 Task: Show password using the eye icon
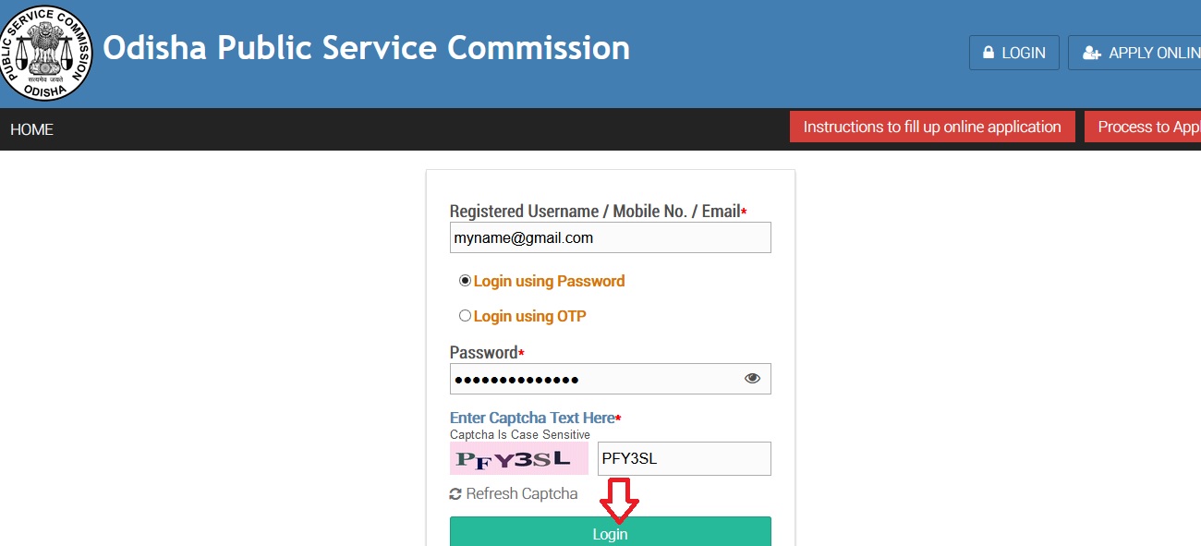(752, 378)
